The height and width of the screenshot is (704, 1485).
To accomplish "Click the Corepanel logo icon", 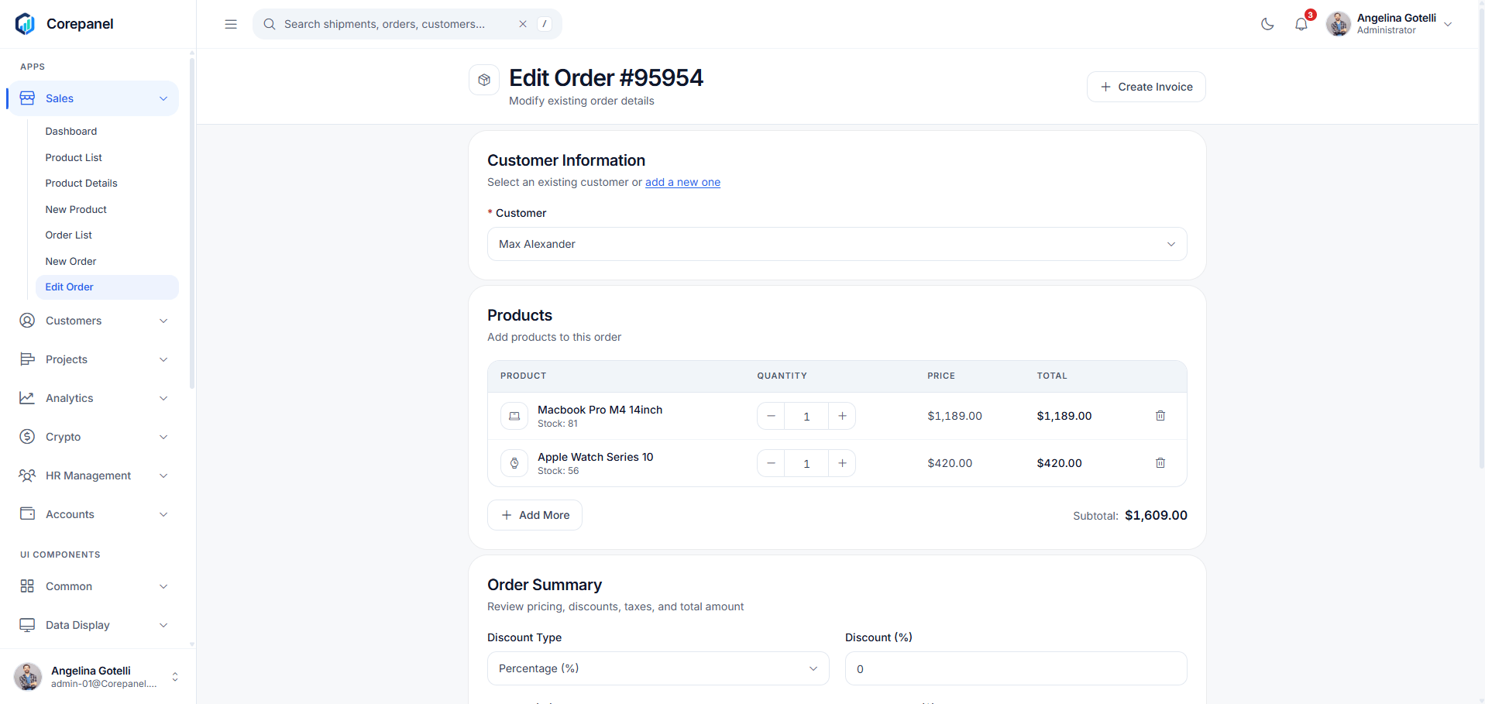I will pyautogui.click(x=26, y=24).
